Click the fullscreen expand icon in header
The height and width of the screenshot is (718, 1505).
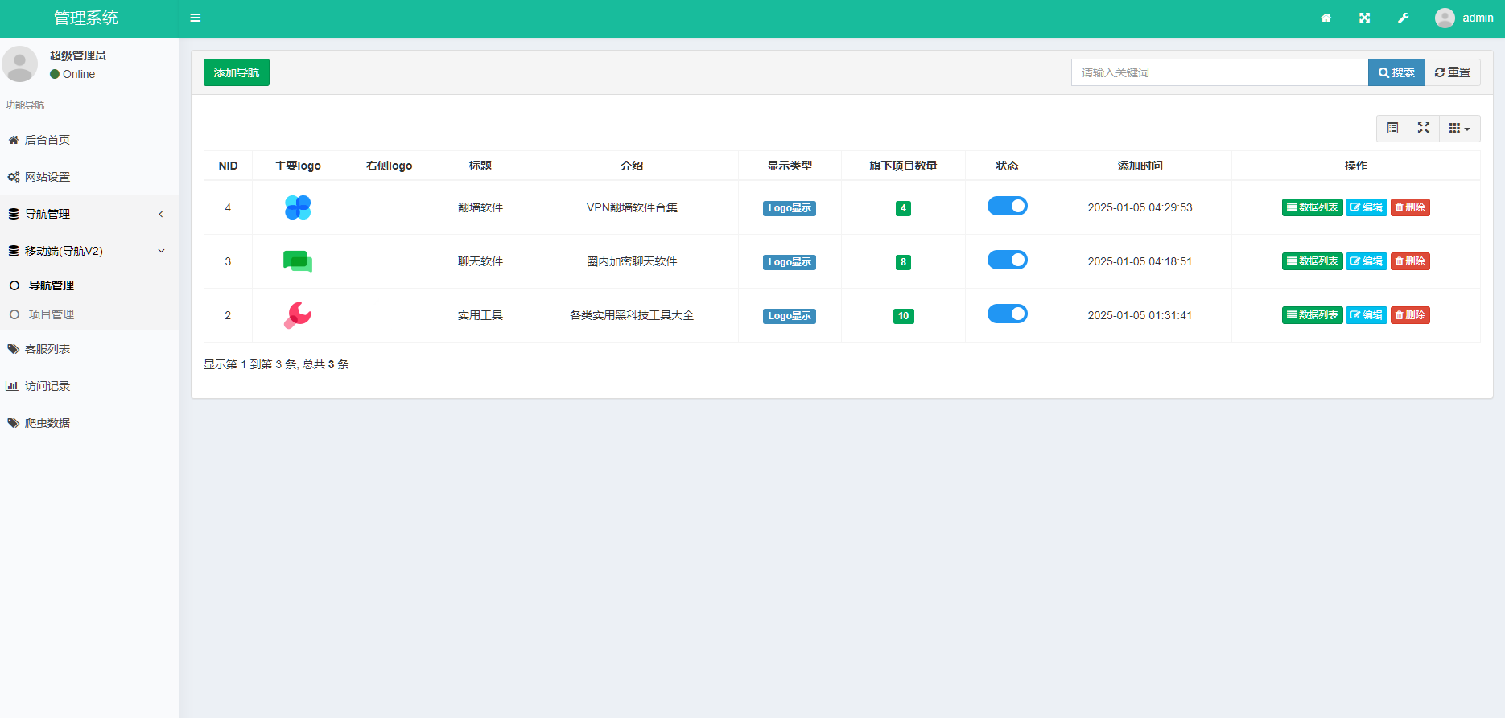click(x=1364, y=18)
